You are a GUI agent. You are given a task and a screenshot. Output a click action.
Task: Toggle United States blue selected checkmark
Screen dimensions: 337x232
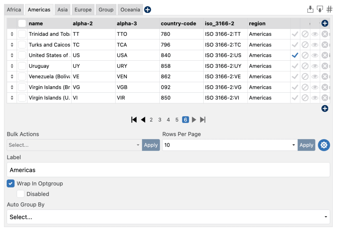click(295, 55)
